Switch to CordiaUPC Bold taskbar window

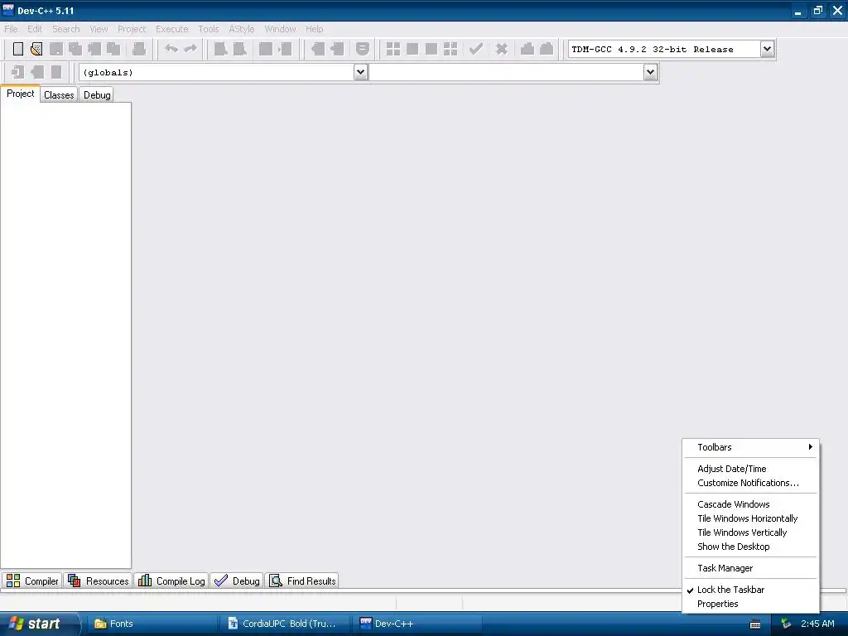coord(285,624)
